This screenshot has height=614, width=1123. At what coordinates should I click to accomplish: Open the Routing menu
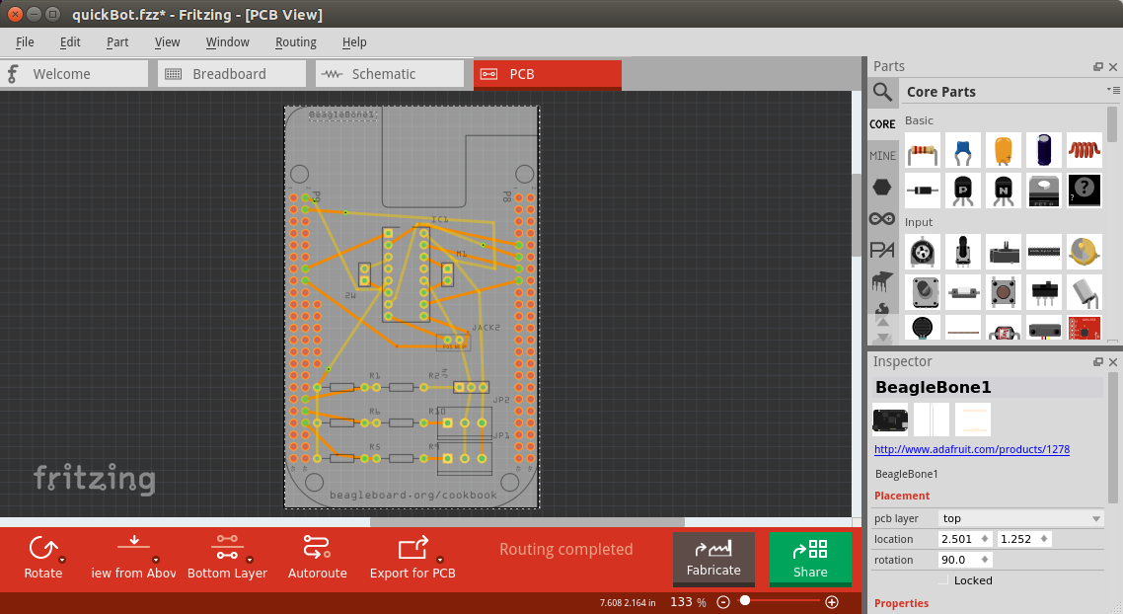295,41
